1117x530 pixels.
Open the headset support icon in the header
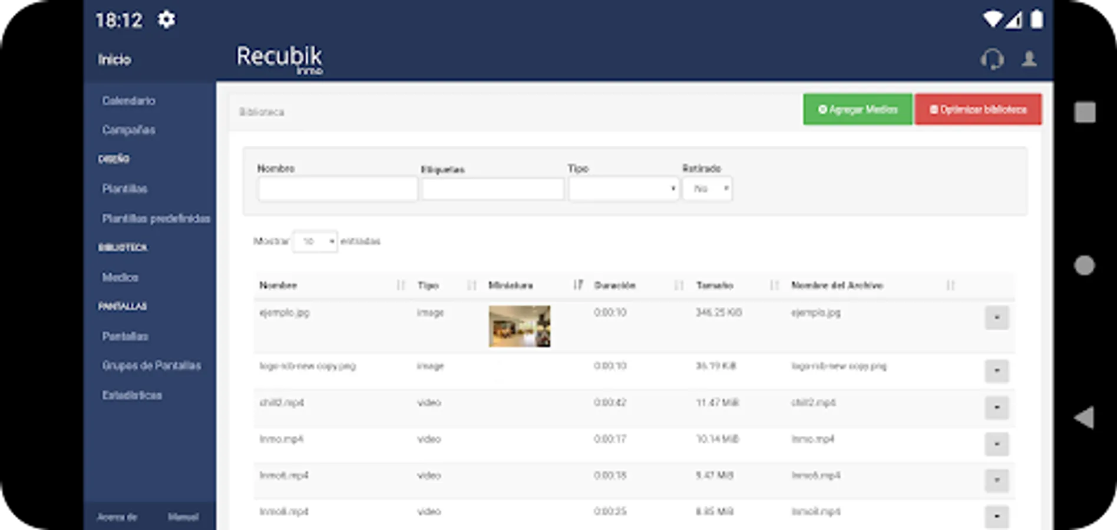(992, 59)
